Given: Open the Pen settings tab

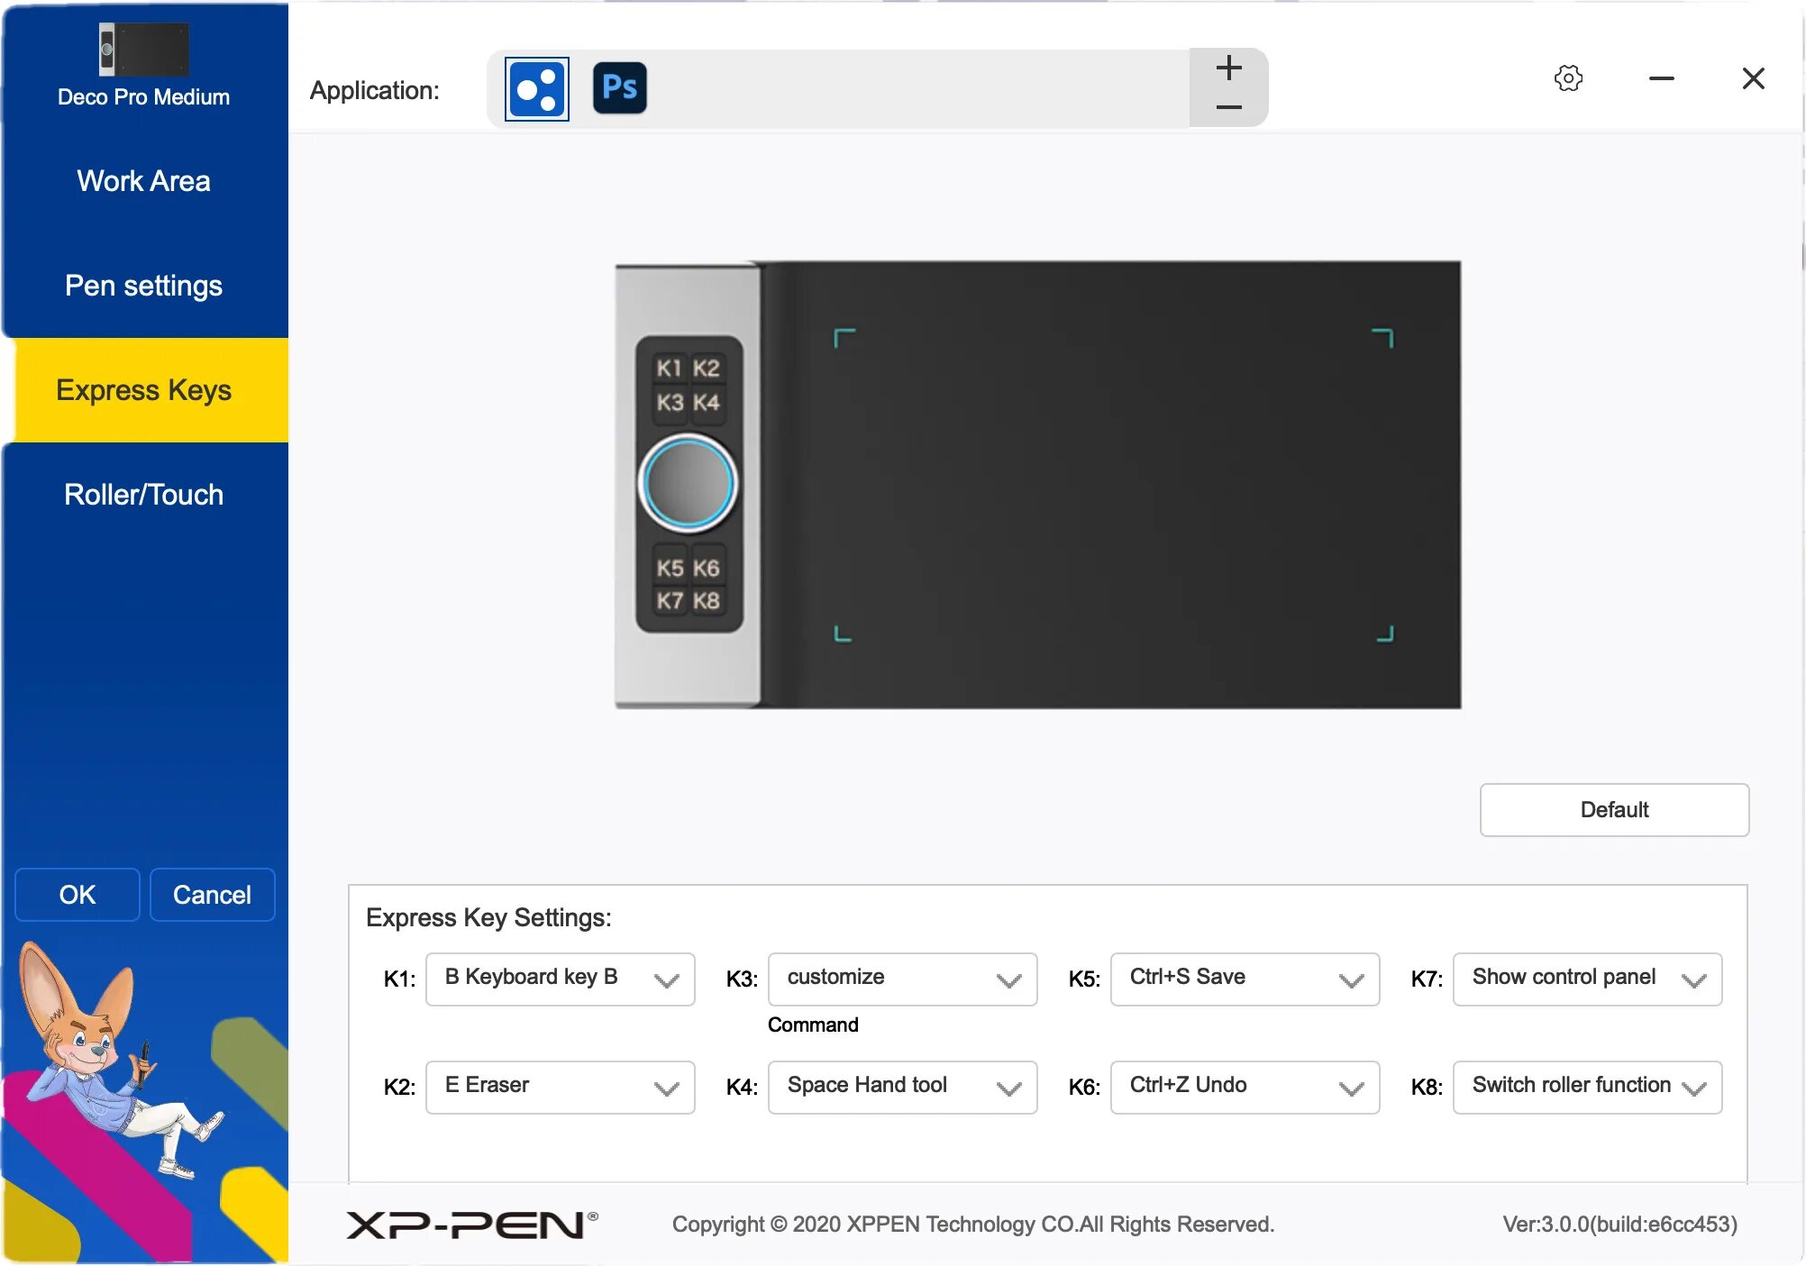Looking at the screenshot, I should [144, 286].
